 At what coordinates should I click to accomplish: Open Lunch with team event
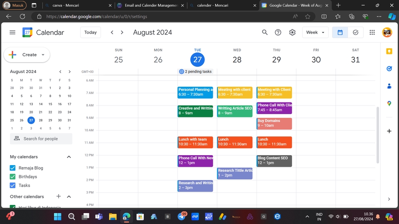pos(195,142)
